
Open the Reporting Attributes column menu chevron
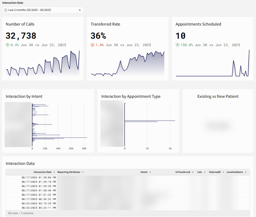click(83, 172)
